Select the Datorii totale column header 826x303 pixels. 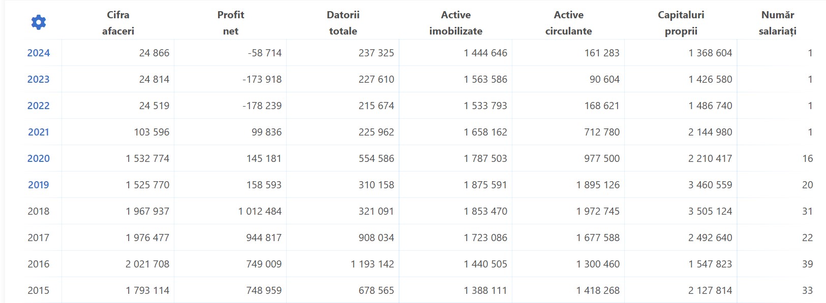pyautogui.click(x=343, y=23)
